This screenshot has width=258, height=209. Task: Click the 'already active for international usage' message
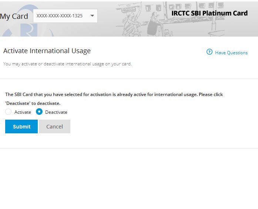pos(114,95)
